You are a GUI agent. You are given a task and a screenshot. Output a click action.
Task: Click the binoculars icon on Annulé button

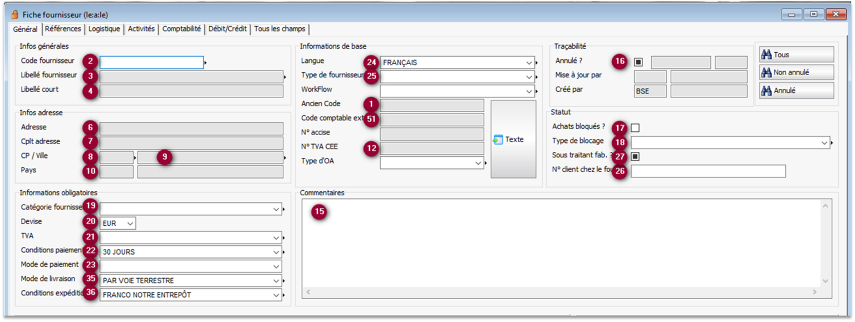point(766,90)
